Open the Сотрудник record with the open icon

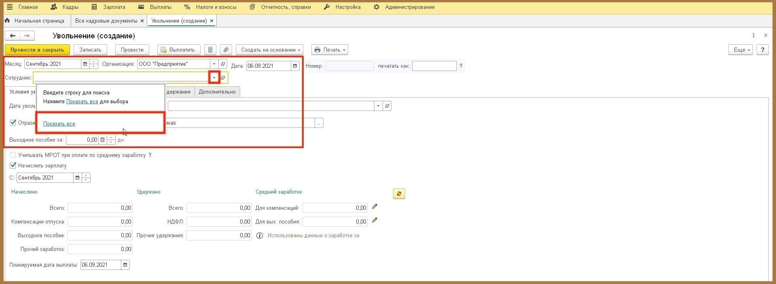click(223, 77)
